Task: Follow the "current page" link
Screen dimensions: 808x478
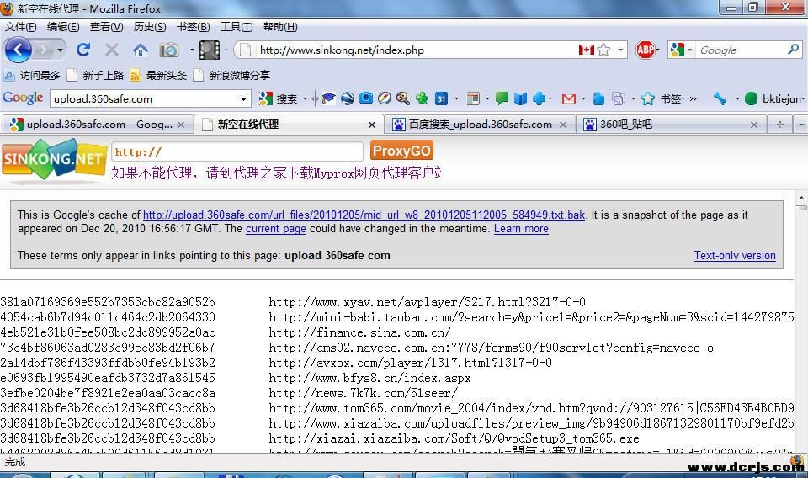Action: tap(275, 229)
